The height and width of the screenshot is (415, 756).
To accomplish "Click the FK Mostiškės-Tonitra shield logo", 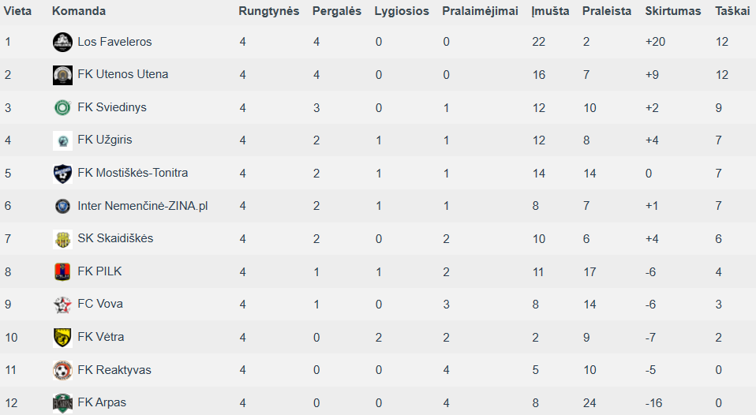I will coord(62,174).
